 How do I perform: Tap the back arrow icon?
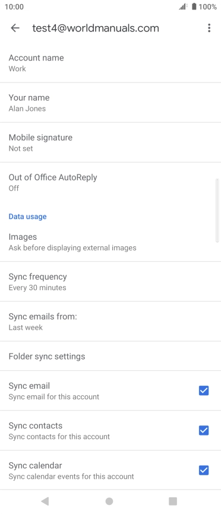click(15, 28)
